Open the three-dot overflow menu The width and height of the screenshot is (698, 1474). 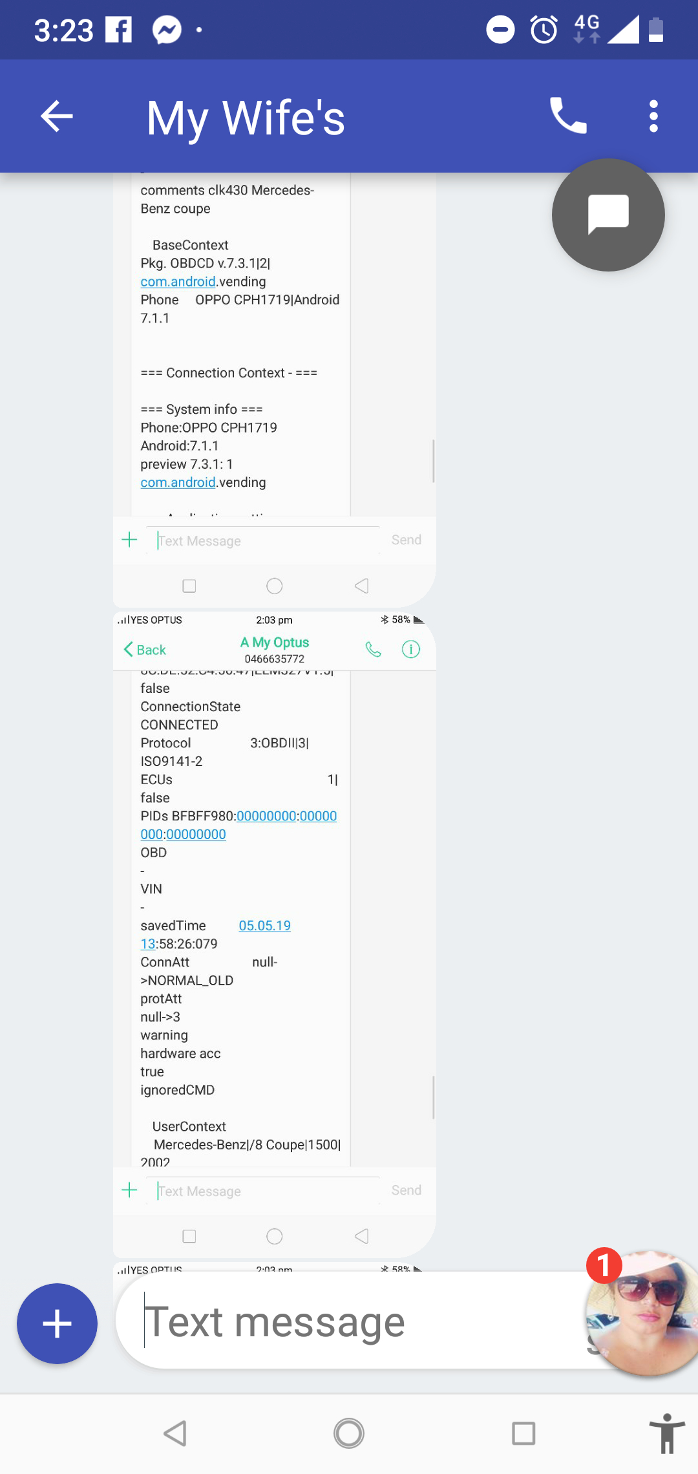point(653,116)
